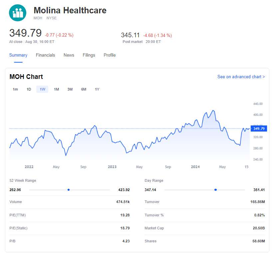Click the 2023 marker on chart axis
The width and height of the screenshot is (274, 255).
coord(112,167)
